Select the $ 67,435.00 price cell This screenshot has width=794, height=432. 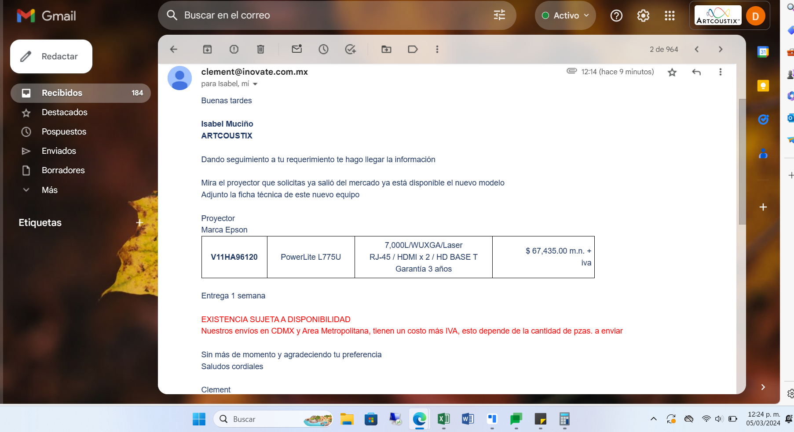click(x=543, y=257)
